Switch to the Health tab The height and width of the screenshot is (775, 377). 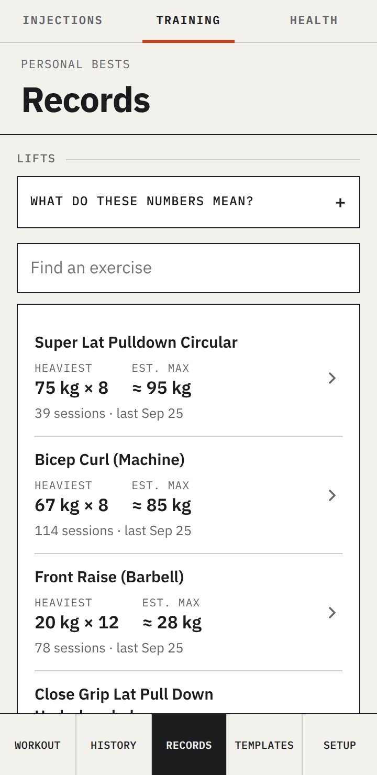(314, 21)
